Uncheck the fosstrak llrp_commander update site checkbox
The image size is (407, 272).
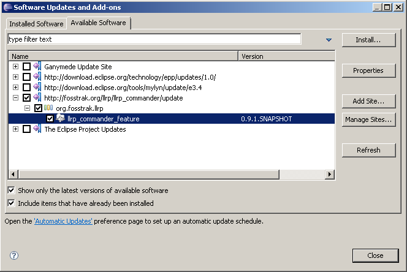26,97
